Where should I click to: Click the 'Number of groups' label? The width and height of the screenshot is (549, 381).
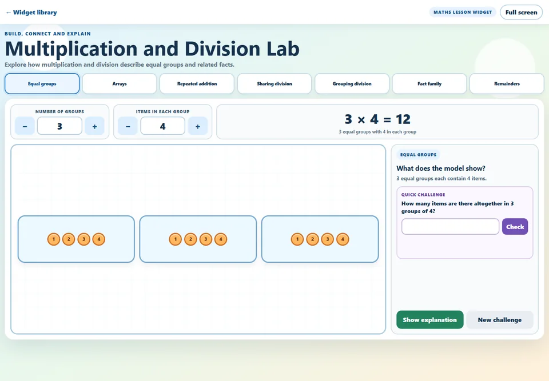tap(59, 111)
